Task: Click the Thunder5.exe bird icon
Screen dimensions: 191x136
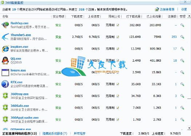Action: 5,37
